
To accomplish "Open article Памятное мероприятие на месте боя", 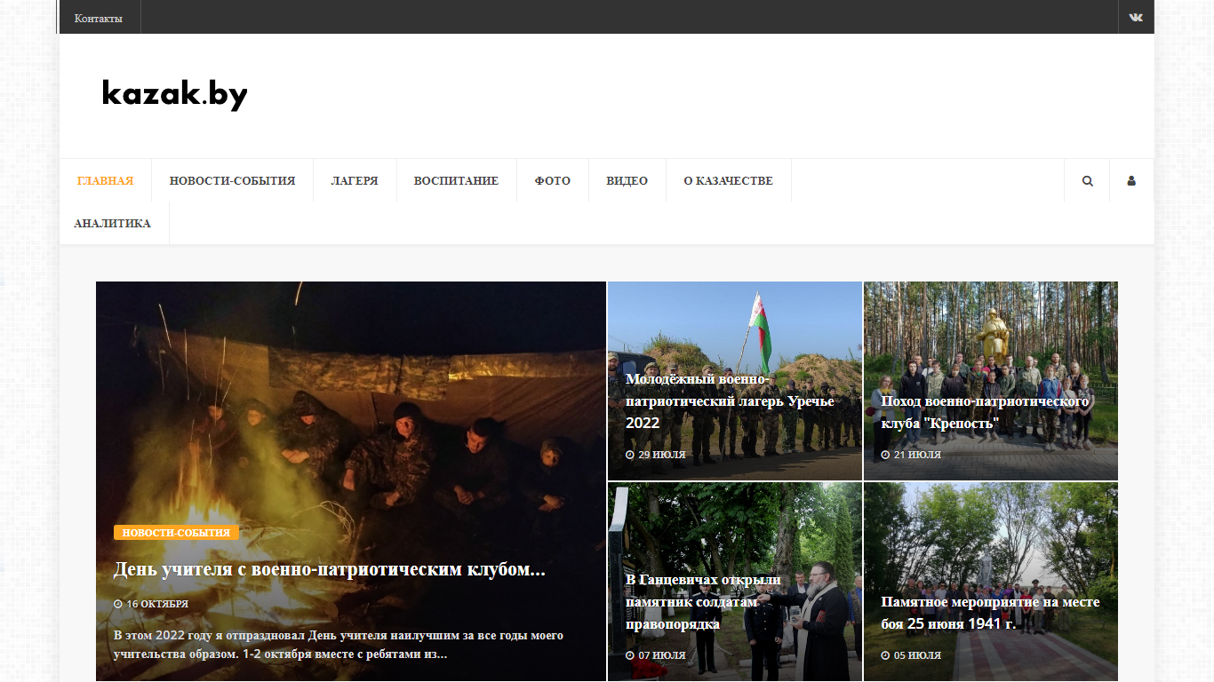I will 990,613.
